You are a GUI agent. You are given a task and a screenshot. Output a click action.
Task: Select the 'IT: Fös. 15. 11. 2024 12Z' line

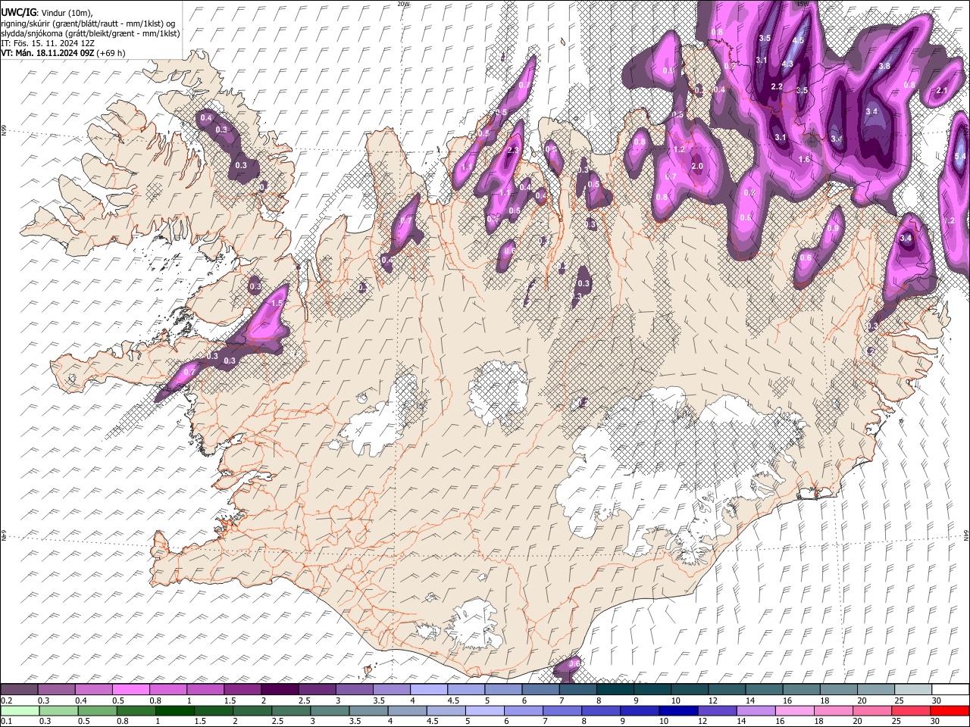click(x=48, y=43)
